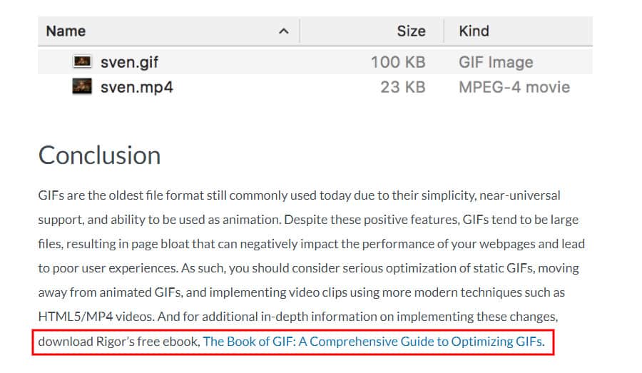Screen dimensions: 642x373
Task: Select the sven.mp4 file name
Action: click(x=137, y=87)
